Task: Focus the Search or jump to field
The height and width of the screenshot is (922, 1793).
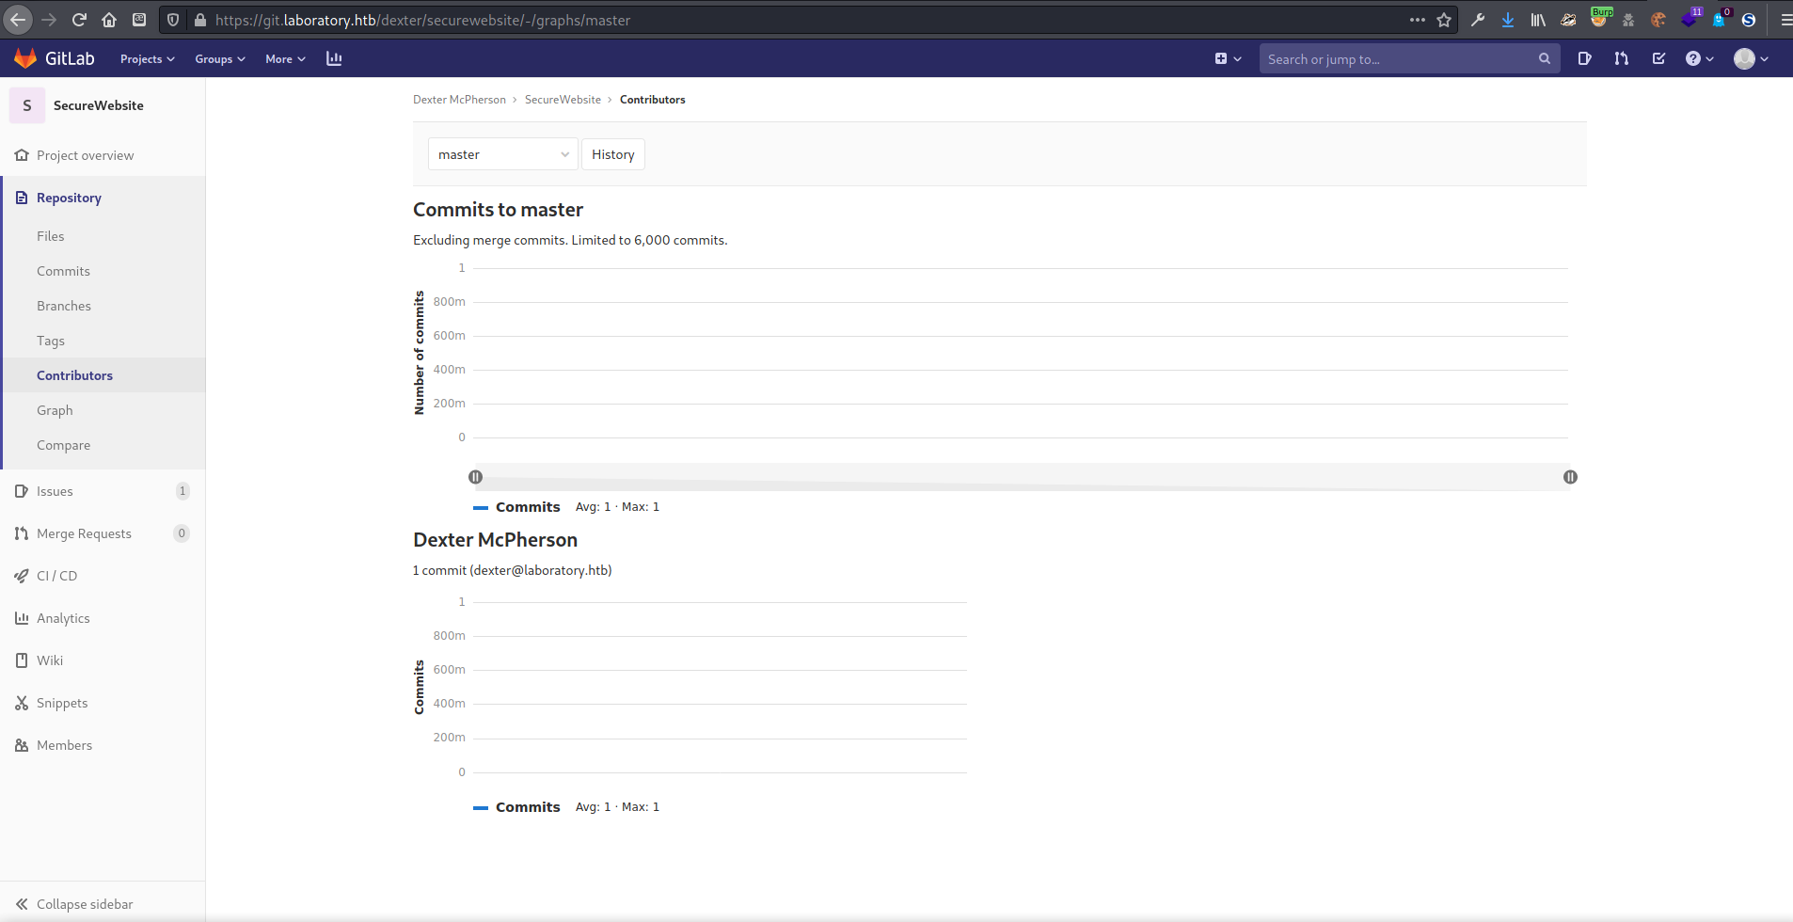Action: [x=1398, y=58]
